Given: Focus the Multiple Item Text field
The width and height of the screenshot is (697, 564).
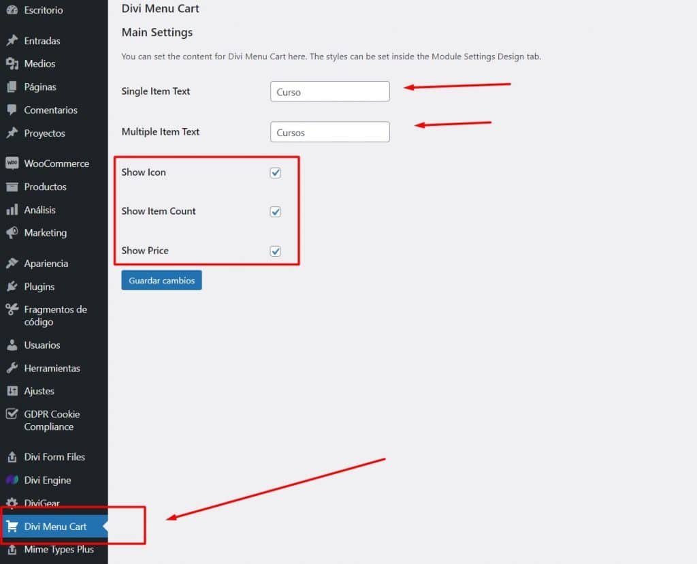Looking at the screenshot, I should coord(330,131).
